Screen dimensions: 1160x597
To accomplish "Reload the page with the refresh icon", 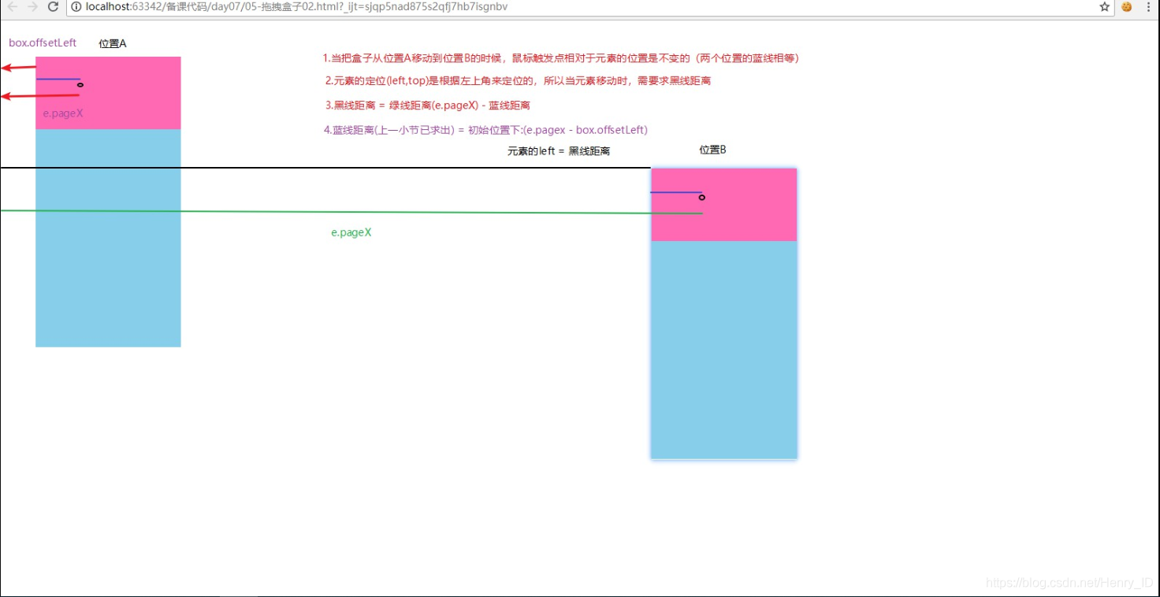I will (53, 6).
